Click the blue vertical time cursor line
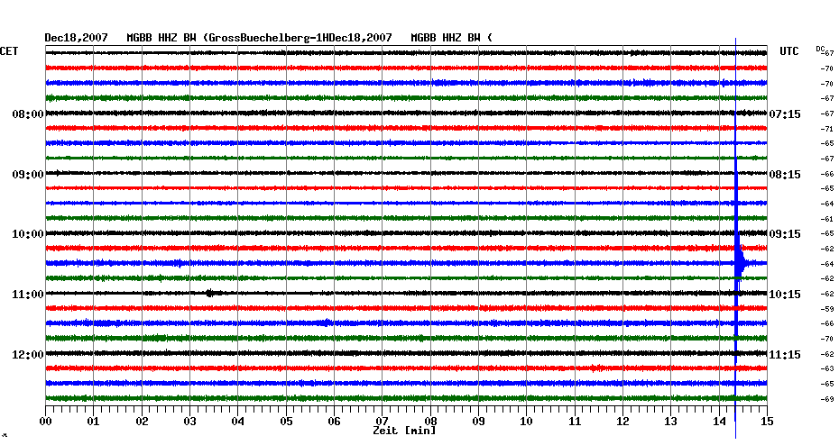Screen dimensions: 839x445 tap(736, 238)
